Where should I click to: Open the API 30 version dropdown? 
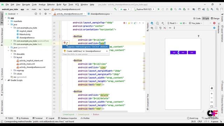(183, 23)
